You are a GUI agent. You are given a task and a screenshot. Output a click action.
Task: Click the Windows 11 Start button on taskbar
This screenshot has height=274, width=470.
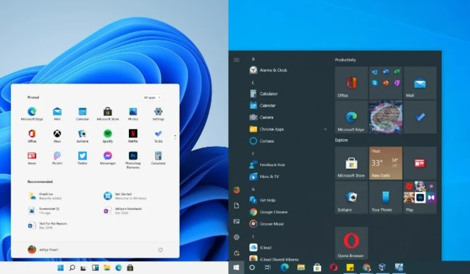[60, 268]
